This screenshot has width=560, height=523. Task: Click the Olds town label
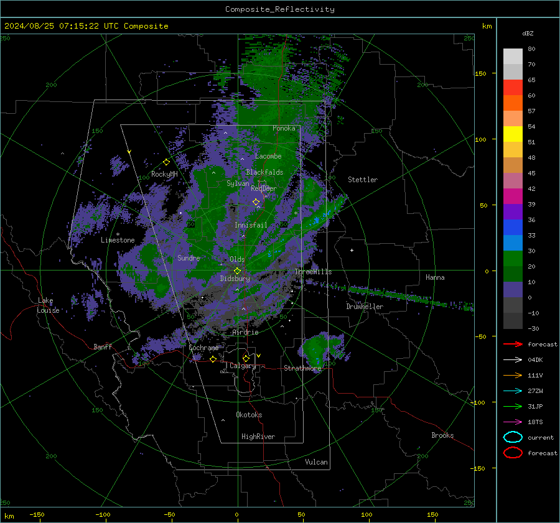(x=237, y=259)
